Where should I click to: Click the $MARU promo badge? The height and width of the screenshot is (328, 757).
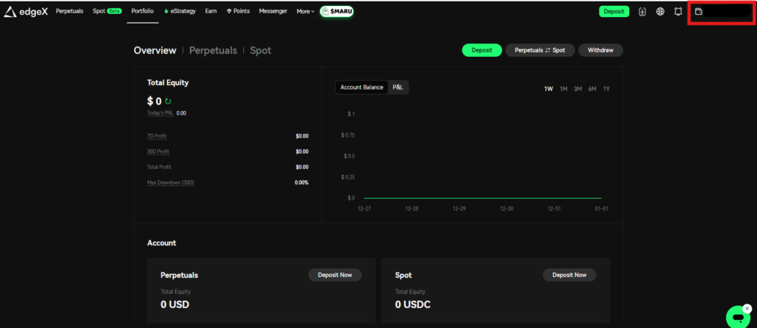(336, 12)
